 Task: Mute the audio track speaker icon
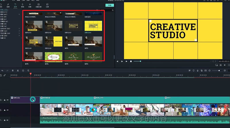click(x=8, y=120)
